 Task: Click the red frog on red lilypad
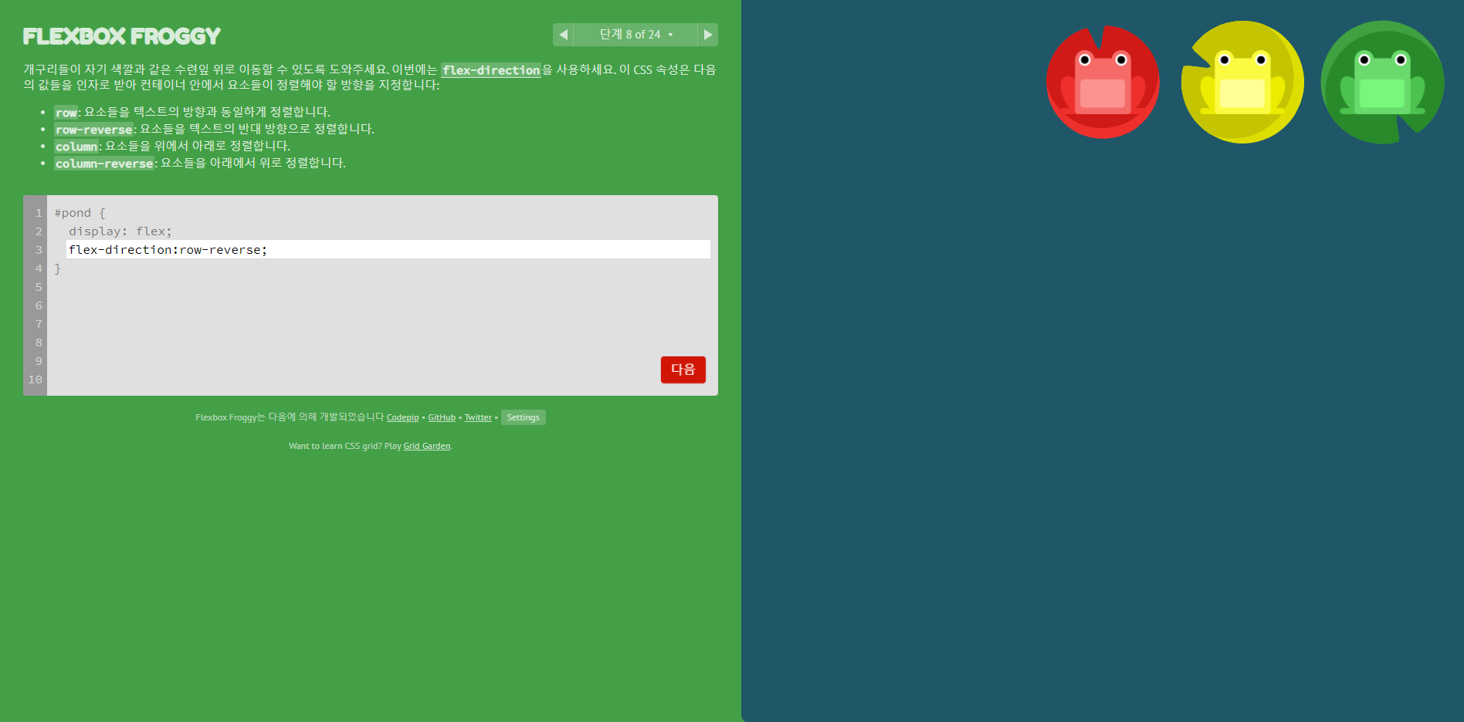tap(1103, 82)
